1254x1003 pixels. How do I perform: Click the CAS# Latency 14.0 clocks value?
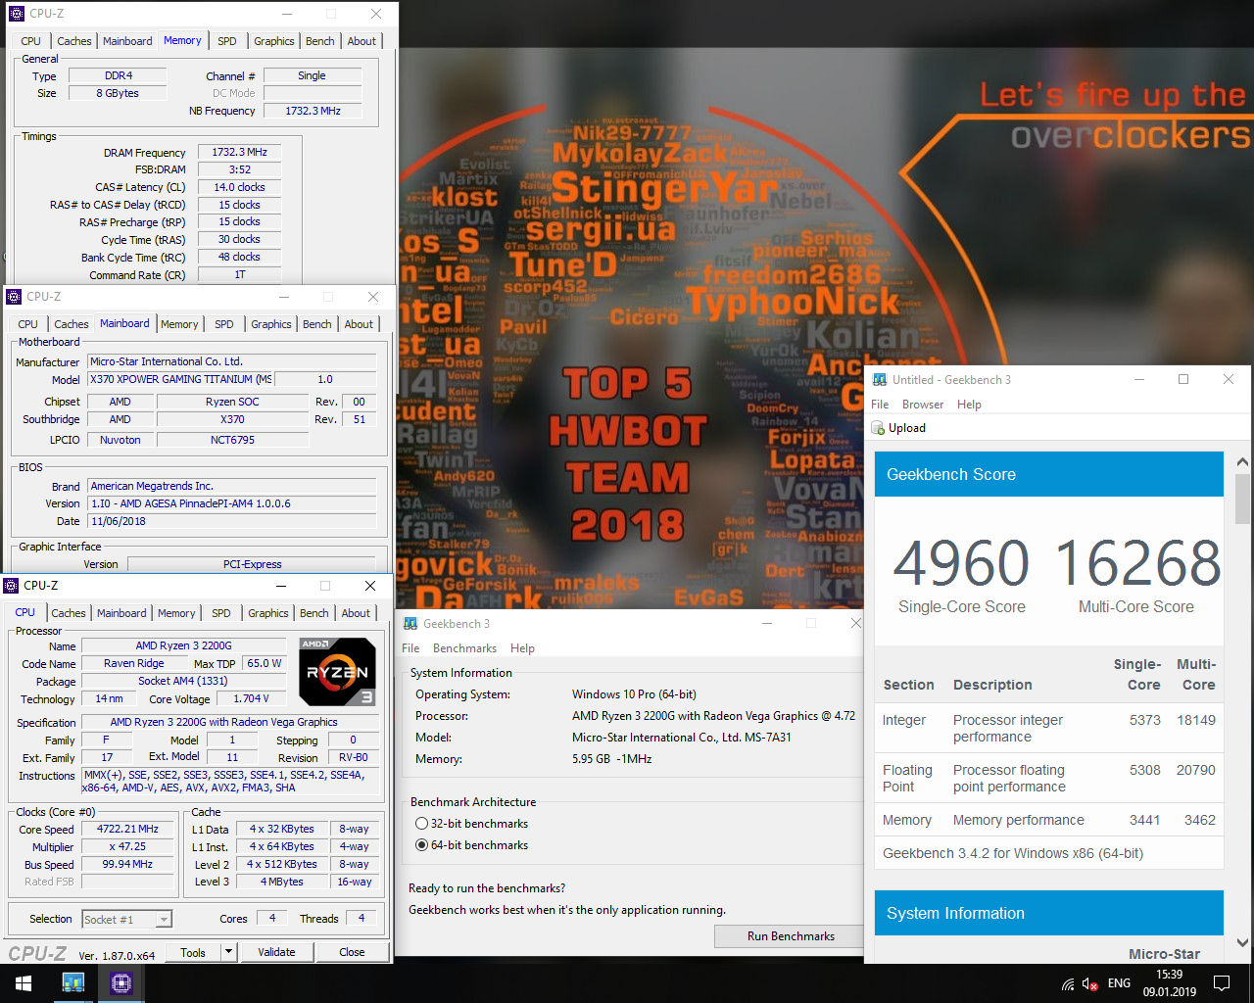239,187
